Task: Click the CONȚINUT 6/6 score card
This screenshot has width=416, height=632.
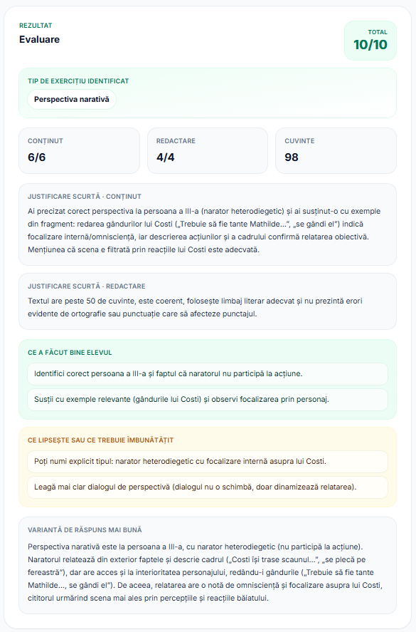Action: click(79, 151)
